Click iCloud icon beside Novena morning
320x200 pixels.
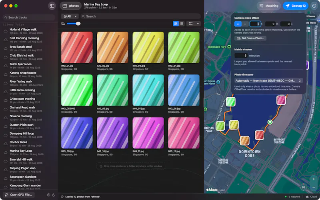(x=6, y=118)
